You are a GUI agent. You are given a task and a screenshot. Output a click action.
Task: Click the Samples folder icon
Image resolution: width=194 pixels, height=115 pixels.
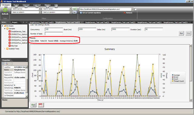(x=7, y=28)
